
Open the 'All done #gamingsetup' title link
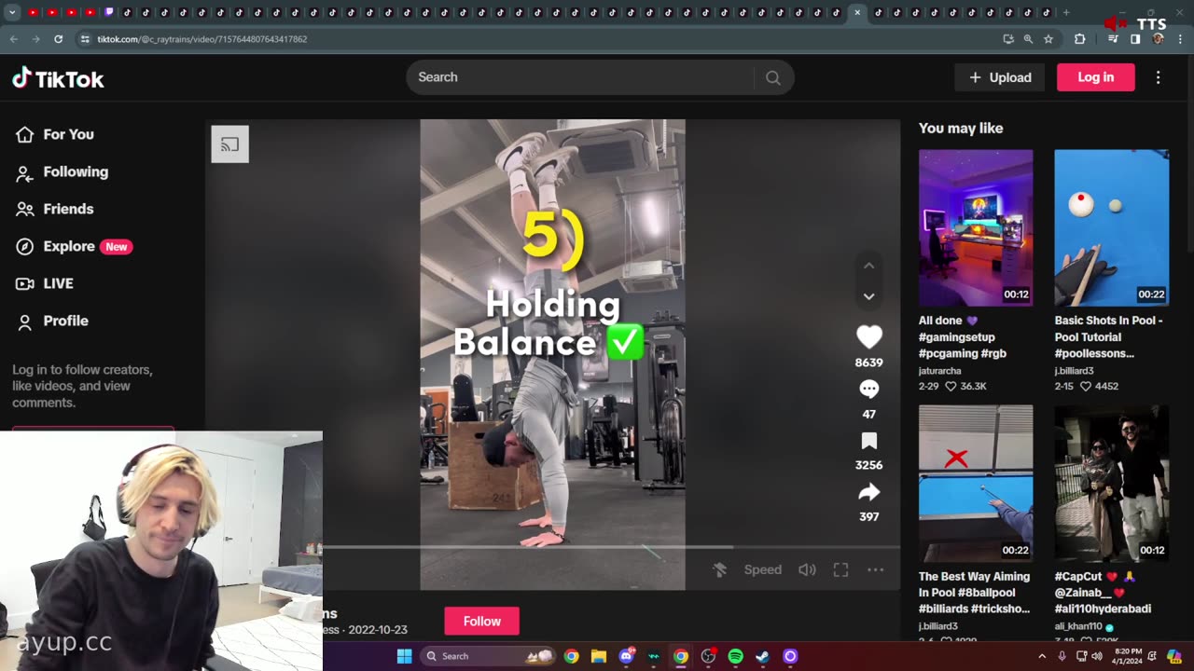point(962,337)
